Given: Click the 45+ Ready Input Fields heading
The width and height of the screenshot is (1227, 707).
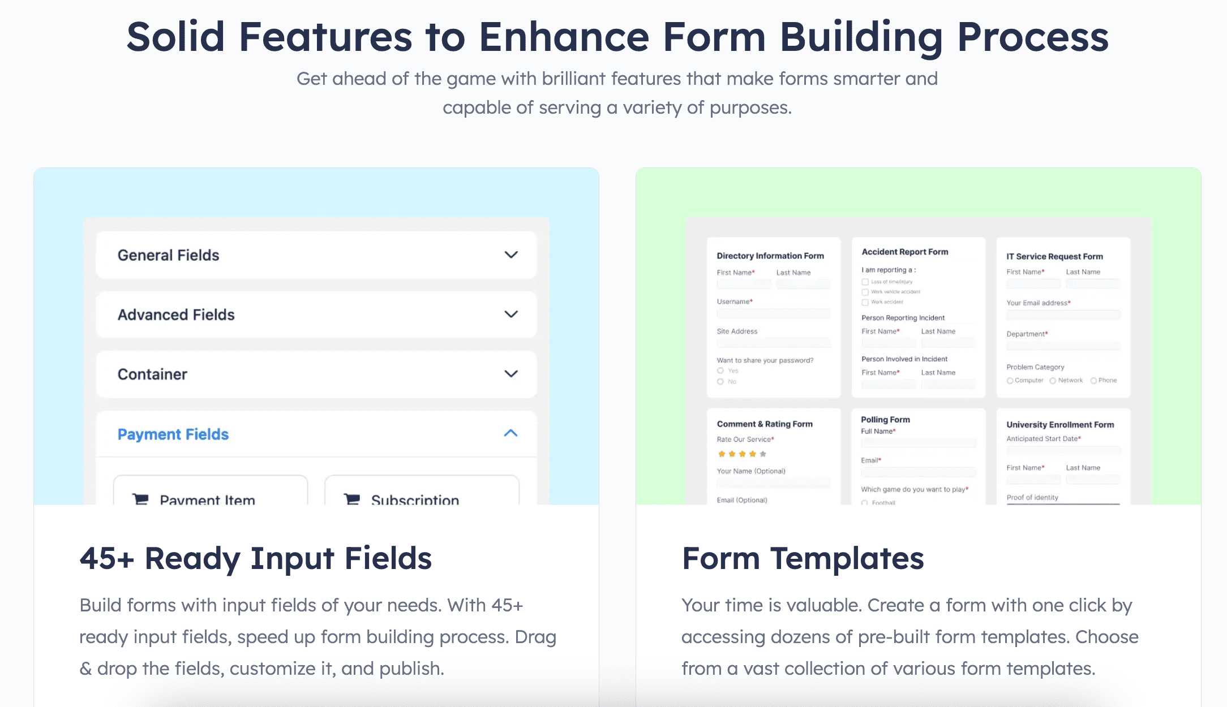Looking at the screenshot, I should (256, 559).
